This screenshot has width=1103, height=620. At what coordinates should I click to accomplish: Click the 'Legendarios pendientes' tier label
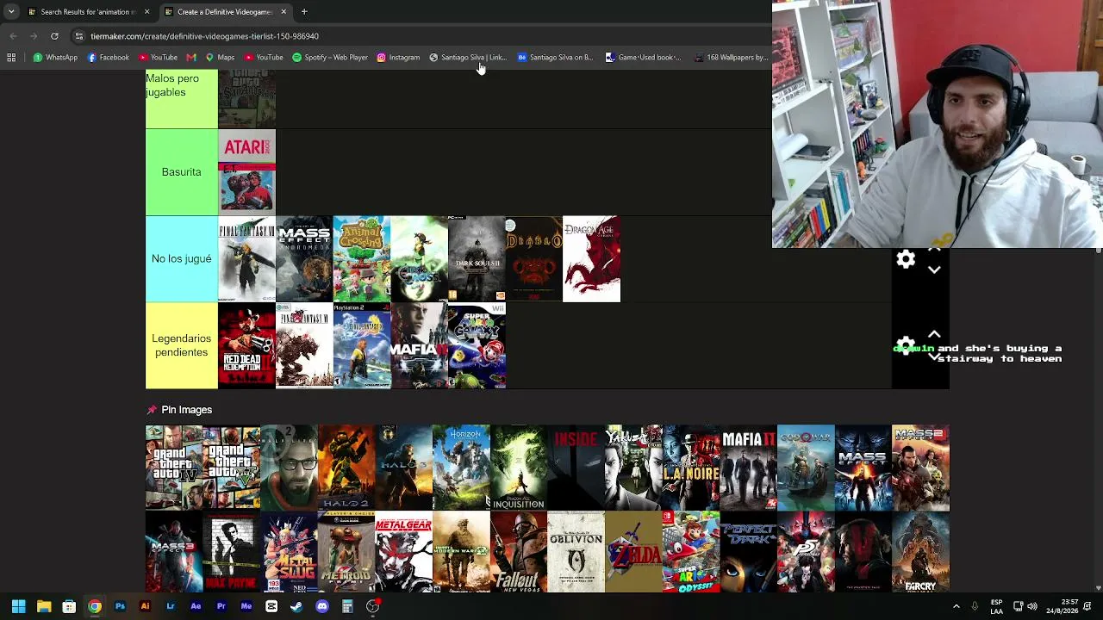[x=181, y=345]
